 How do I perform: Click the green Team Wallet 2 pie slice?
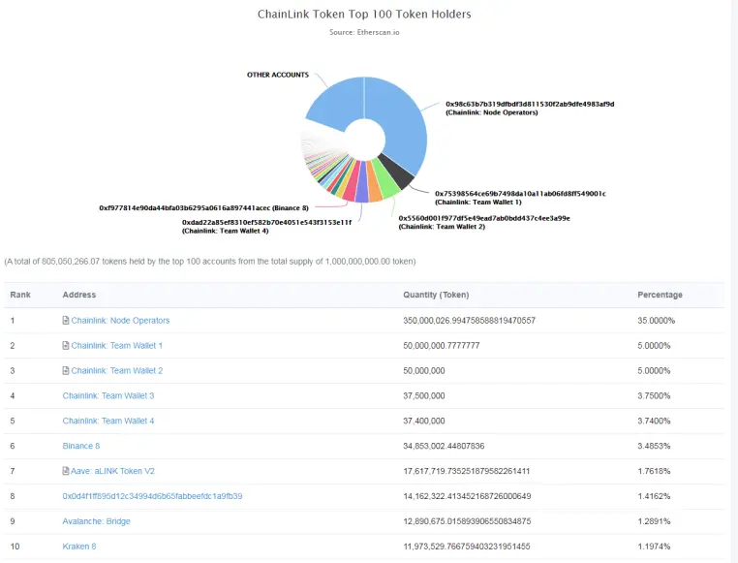(x=385, y=181)
